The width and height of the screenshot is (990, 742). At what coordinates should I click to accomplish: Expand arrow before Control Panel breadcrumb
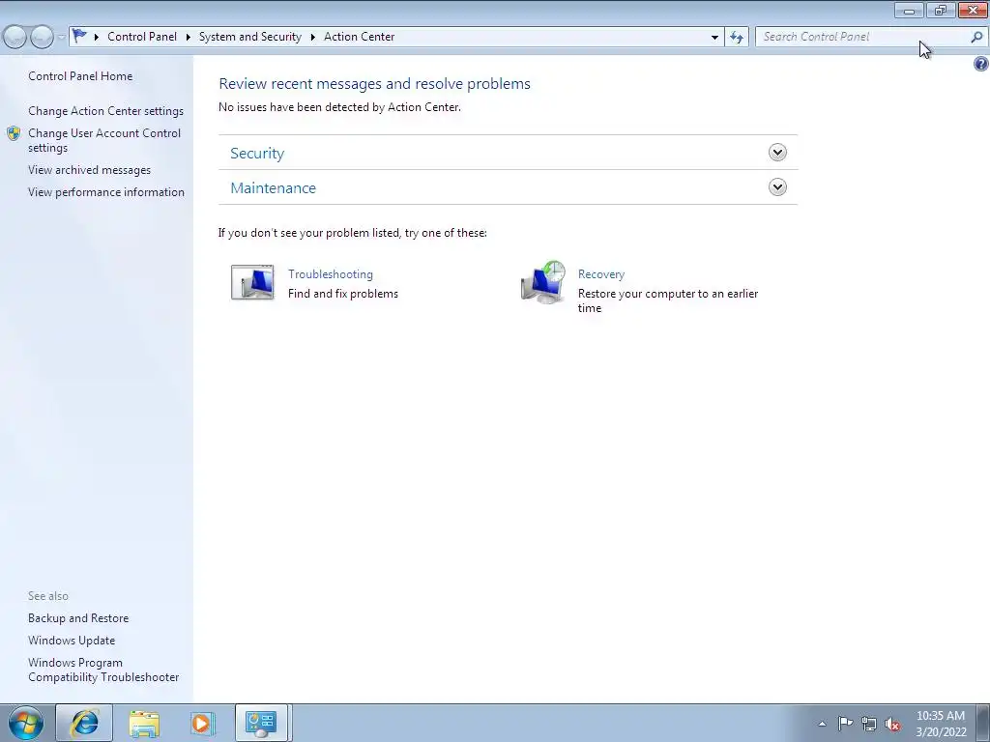pyautogui.click(x=97, y=37)
